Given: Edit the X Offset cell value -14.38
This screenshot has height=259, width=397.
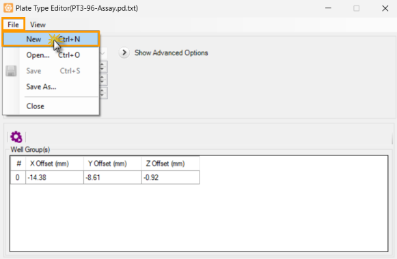Looking at the screenshot, I should click(x=55, y=177).
